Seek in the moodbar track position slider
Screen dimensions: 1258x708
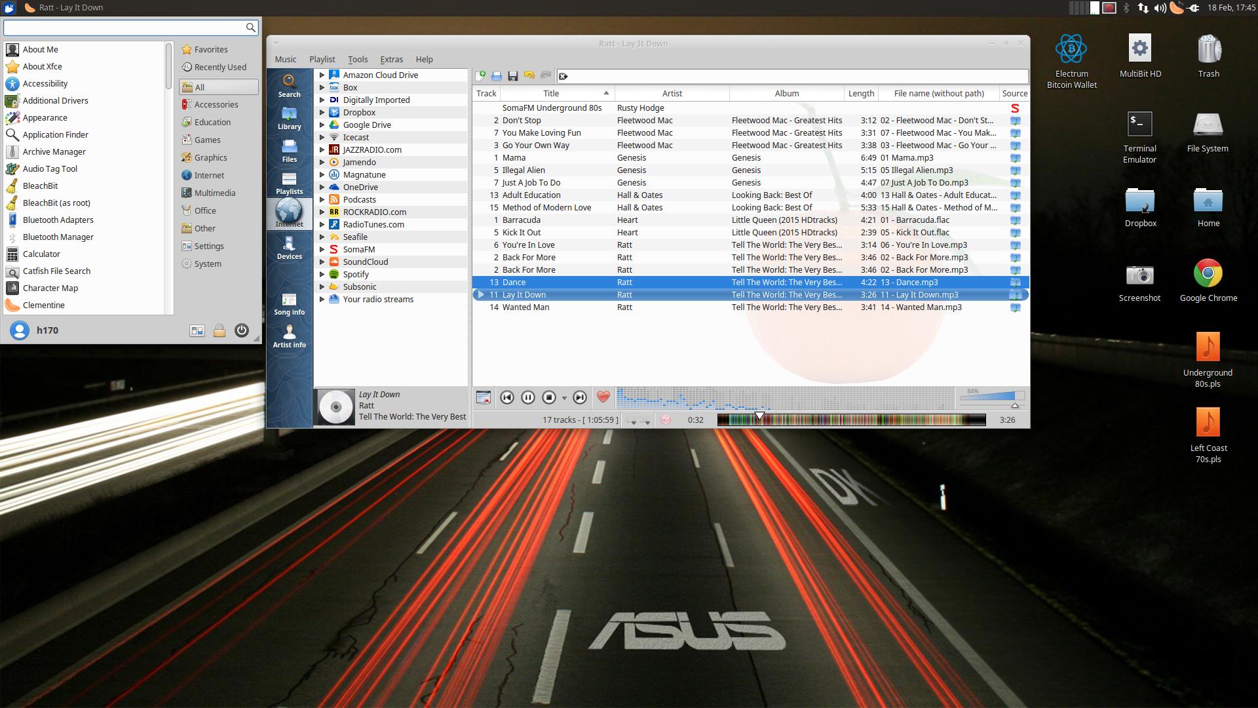click(x=851, y=420)
